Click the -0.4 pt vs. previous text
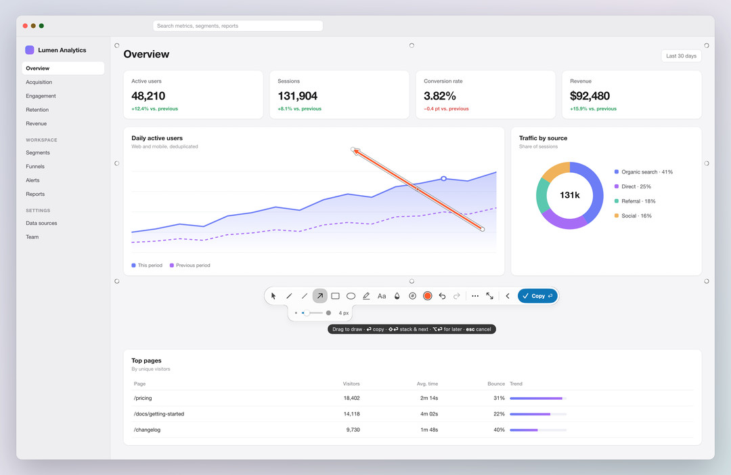731x475 pixels. (446, 108)
